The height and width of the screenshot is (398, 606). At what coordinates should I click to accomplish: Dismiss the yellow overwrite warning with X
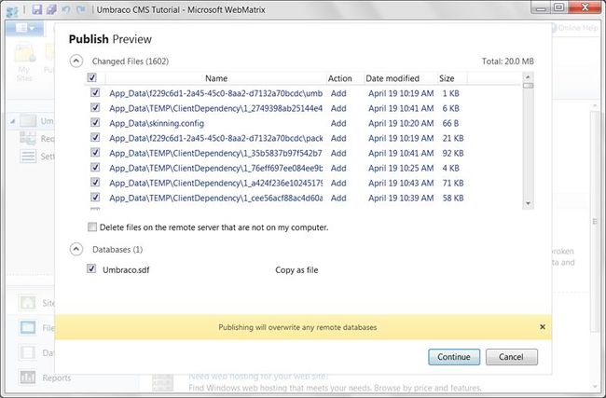point(543,327)
